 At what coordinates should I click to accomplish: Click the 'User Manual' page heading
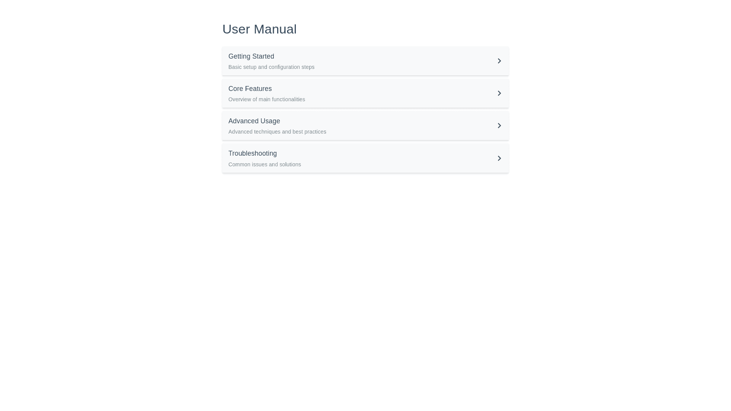click(259, 29)
